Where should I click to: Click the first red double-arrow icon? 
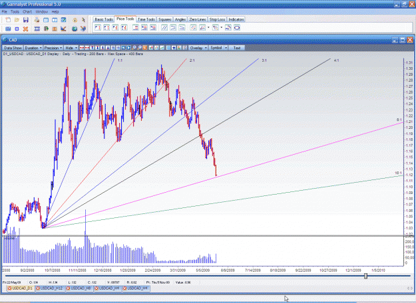click(x=81, y=48)
